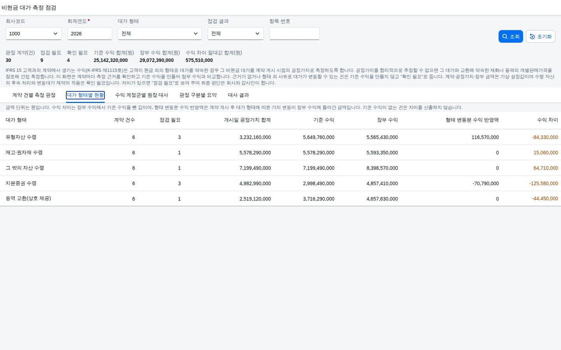This screenshot has width=561, height=350.
Task: Click the -44,450,000 수익 차이 value
Action: tap(545, 199)
